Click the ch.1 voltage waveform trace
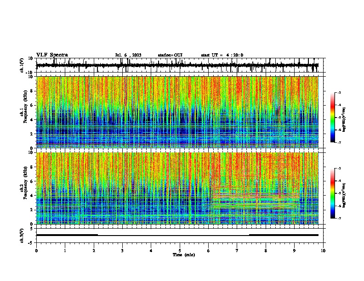The width and height of the screenshot is (364, 281). tap(177, 65)
